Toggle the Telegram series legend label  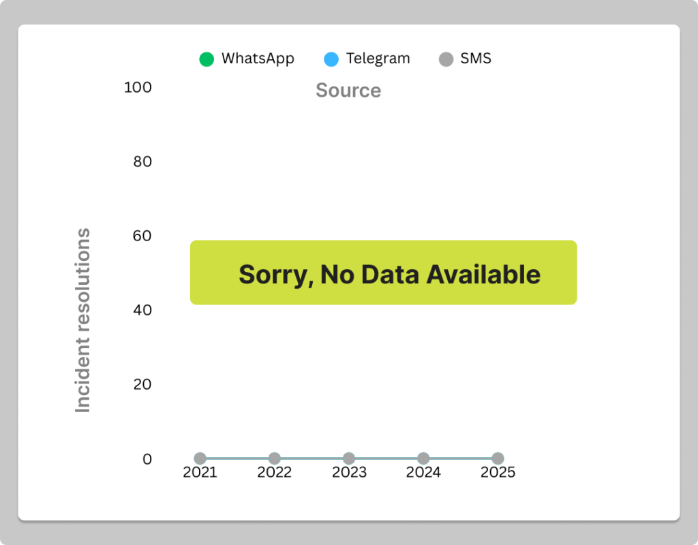(x=378, y=59)
